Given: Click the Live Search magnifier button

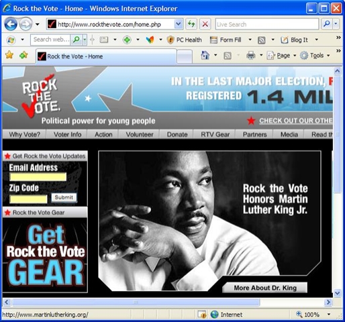Looking at the screenshot, I should (x=327, y=23).
